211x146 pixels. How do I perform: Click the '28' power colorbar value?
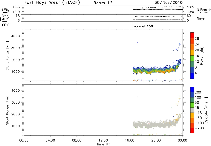click(197, 38)
